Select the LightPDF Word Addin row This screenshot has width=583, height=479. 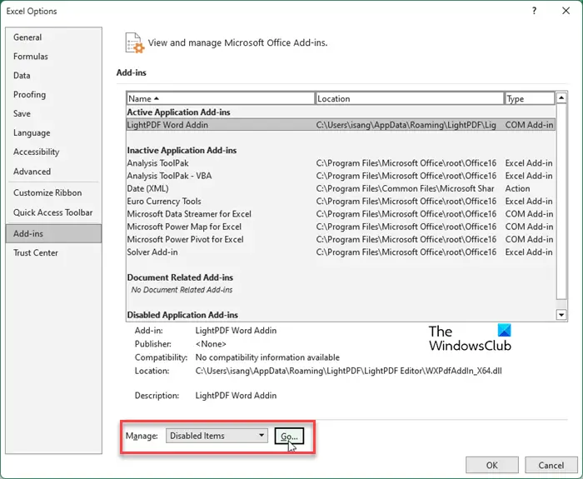click(x=341, y=125)
